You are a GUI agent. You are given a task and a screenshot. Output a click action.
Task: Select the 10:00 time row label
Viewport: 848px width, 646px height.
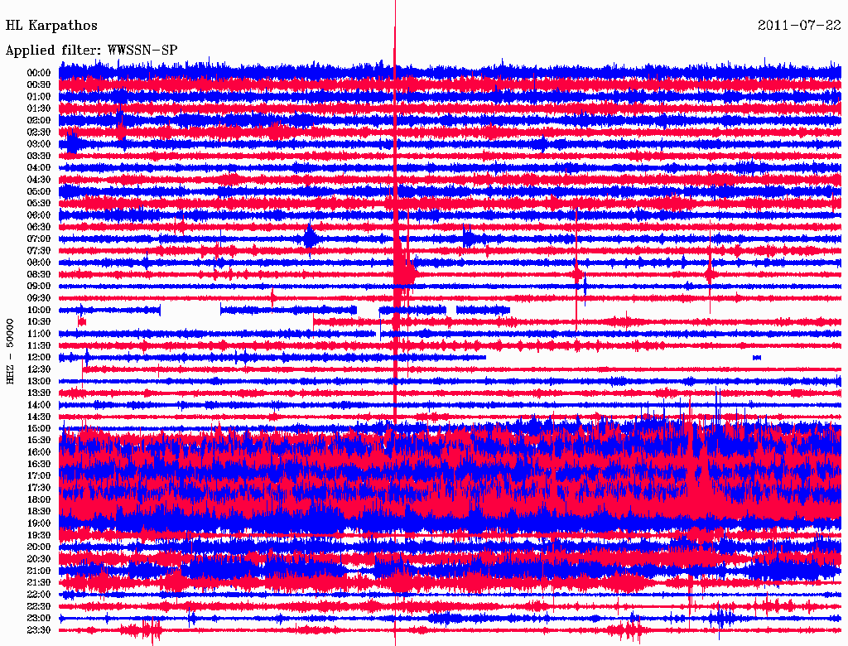coord(39,310)
